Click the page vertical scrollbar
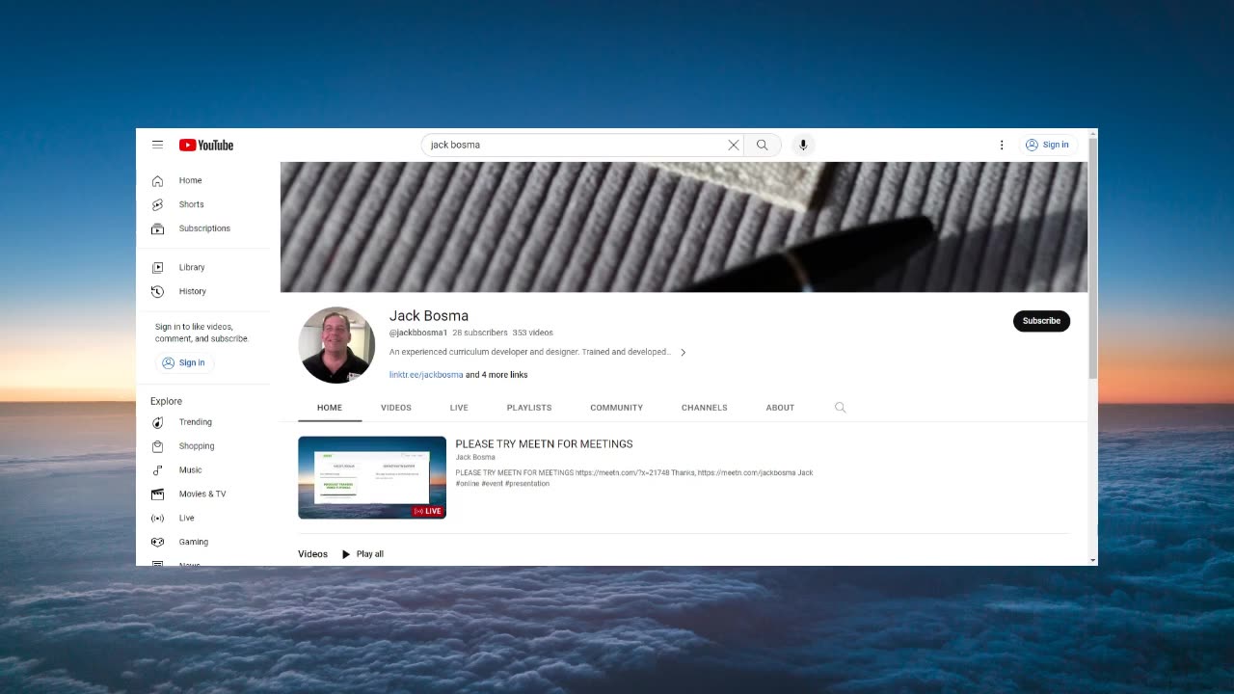 pos(1092,258)
